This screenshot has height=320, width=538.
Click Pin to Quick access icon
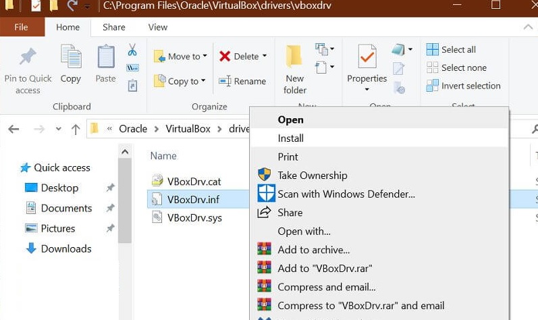[28, 57]
